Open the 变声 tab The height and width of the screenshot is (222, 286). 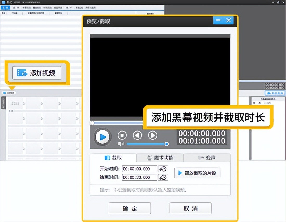click(x=207, y=158)
